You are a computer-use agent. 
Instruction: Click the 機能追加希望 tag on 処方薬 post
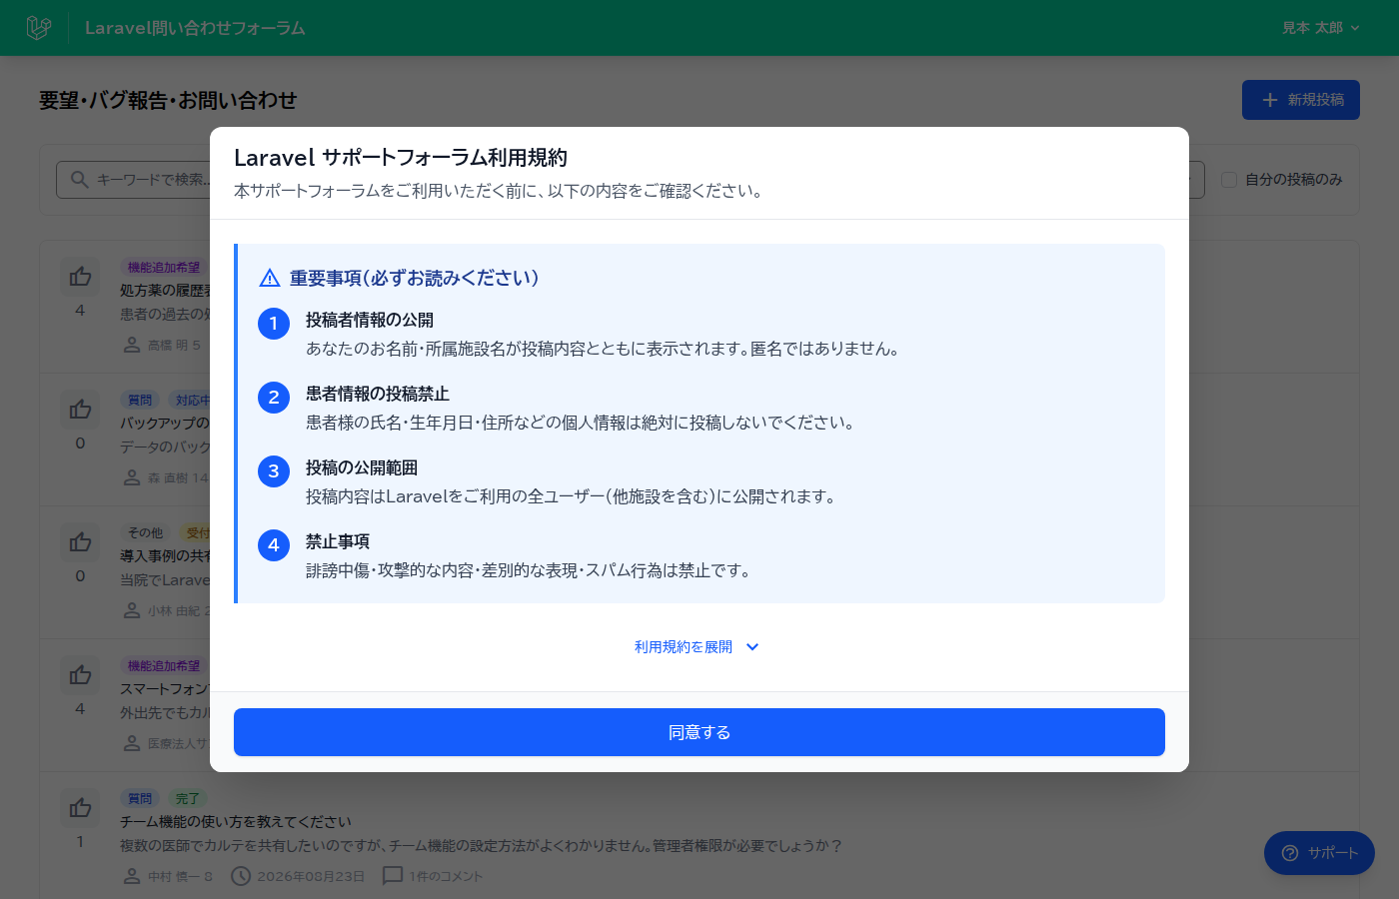(x=164, y=267)
